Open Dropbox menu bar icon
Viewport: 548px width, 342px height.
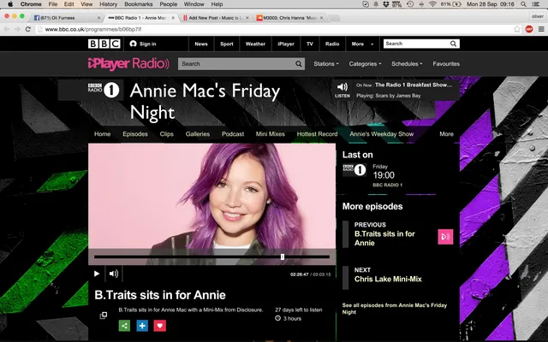point(386,4)
